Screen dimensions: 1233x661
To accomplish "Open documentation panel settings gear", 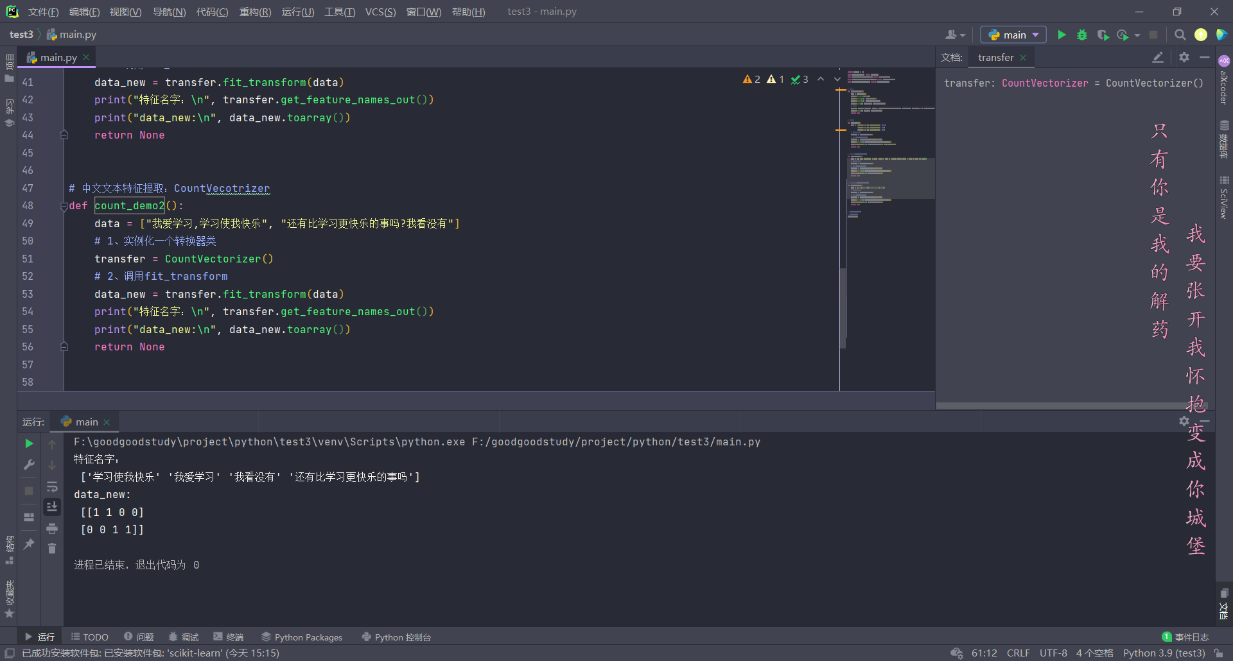I will click(x=1184, y=57).
